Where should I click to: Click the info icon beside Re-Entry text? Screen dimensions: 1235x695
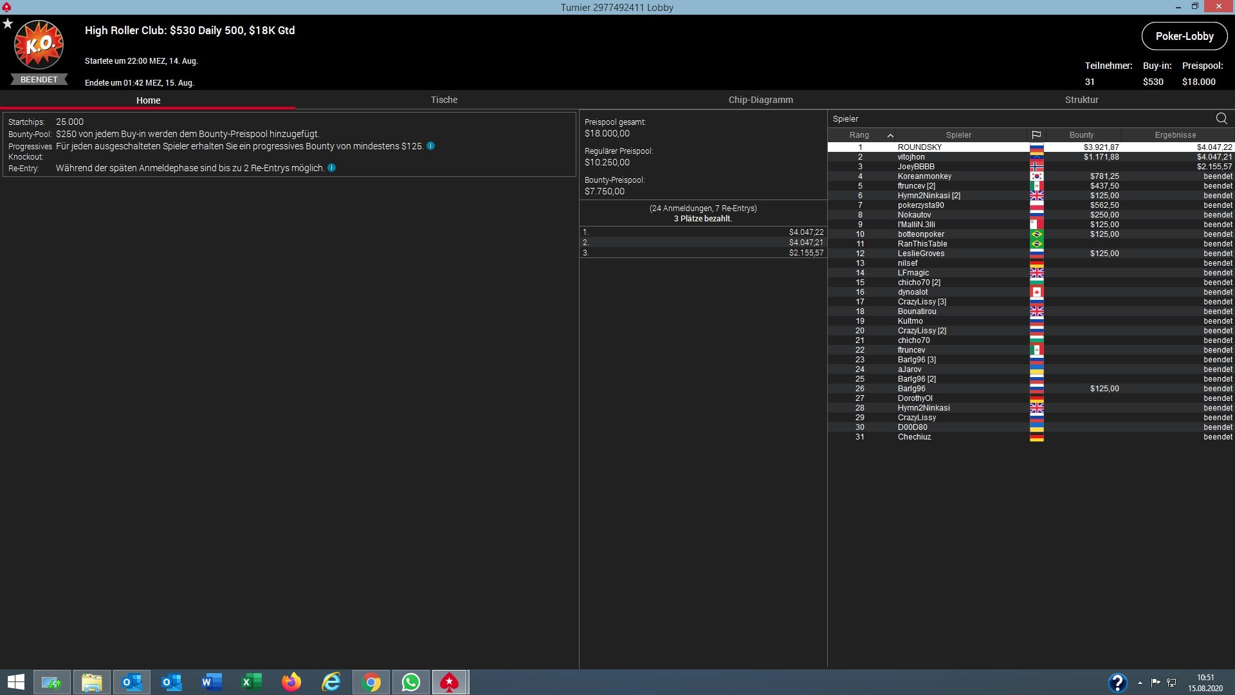click(332, 168)
